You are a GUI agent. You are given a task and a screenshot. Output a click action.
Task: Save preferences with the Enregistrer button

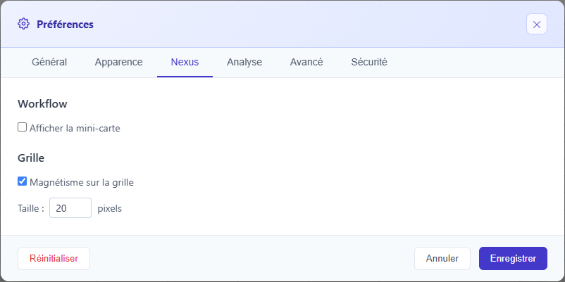tap(513, 258)
